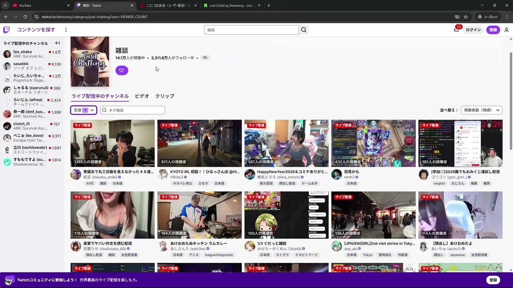Screen dimensions: 513x288
Task: Open たいじ_たいちゃ sidebar channel
Action: pos(32,78)
